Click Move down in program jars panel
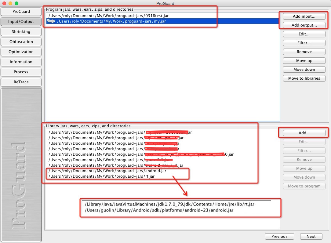This screenshot has height=243, width=331. coord(304,70)
